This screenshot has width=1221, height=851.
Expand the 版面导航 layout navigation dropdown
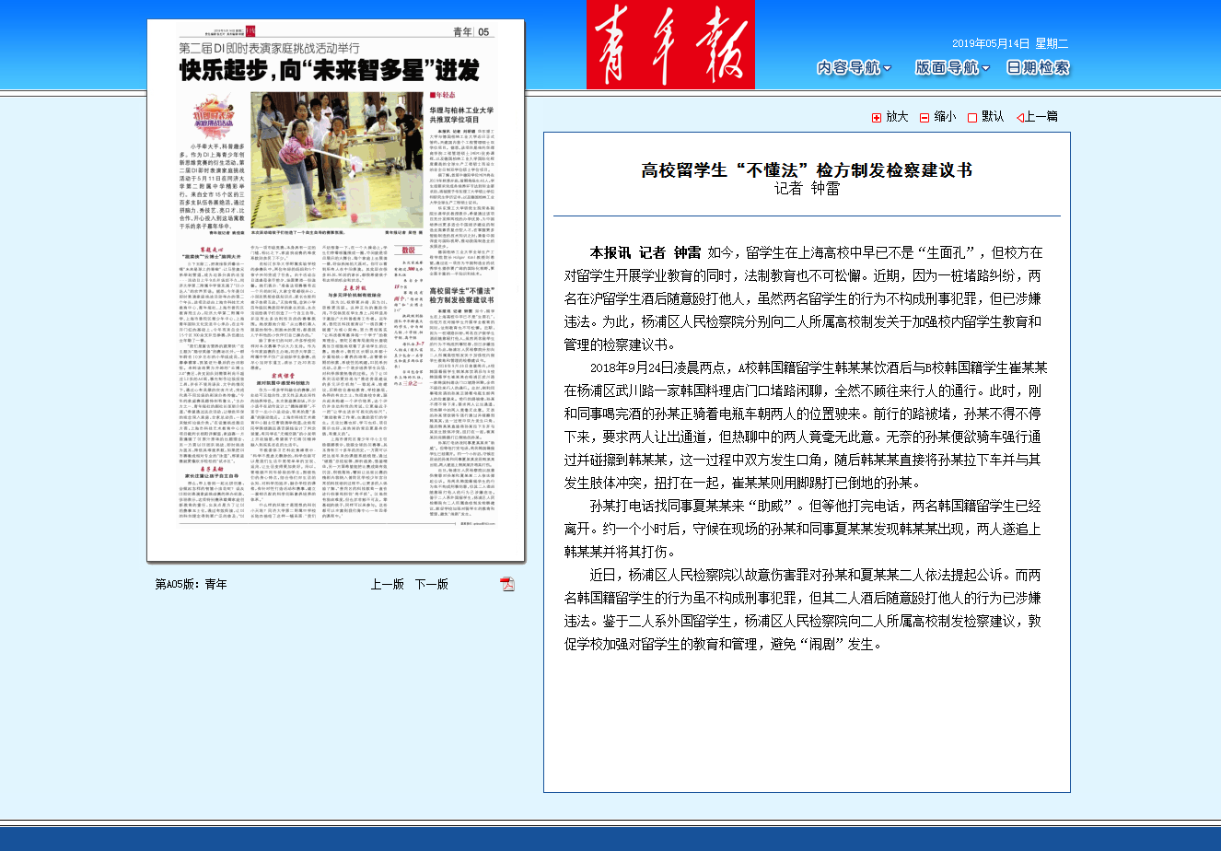pyautogui.click(x=948, y=67)
